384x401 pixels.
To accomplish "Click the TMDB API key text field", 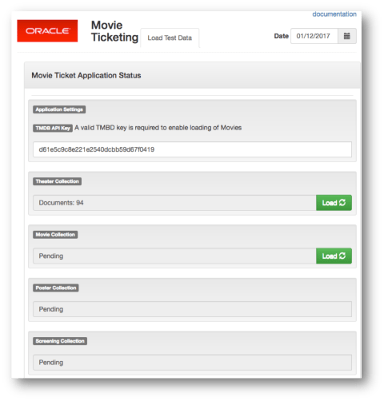I will click(192, 149).
